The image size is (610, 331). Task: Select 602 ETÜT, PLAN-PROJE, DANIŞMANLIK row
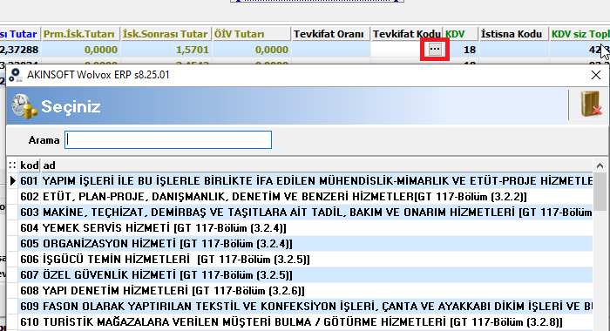point(305,196)
